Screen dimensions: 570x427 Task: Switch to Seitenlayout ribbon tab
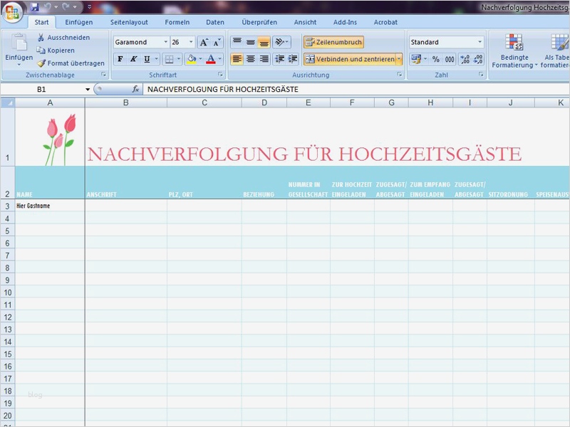129,22
